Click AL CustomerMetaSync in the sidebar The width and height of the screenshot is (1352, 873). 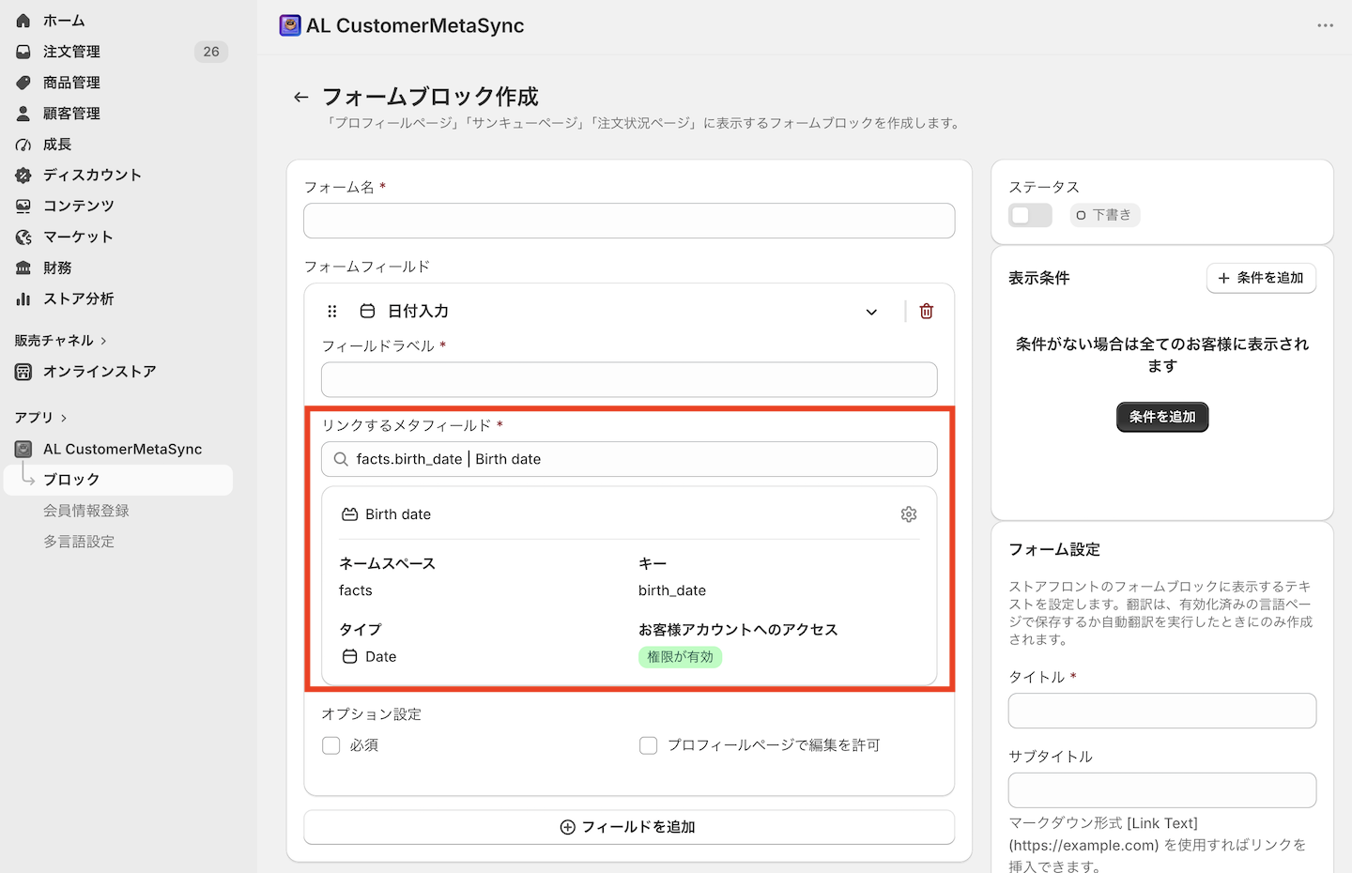point(123,450)
